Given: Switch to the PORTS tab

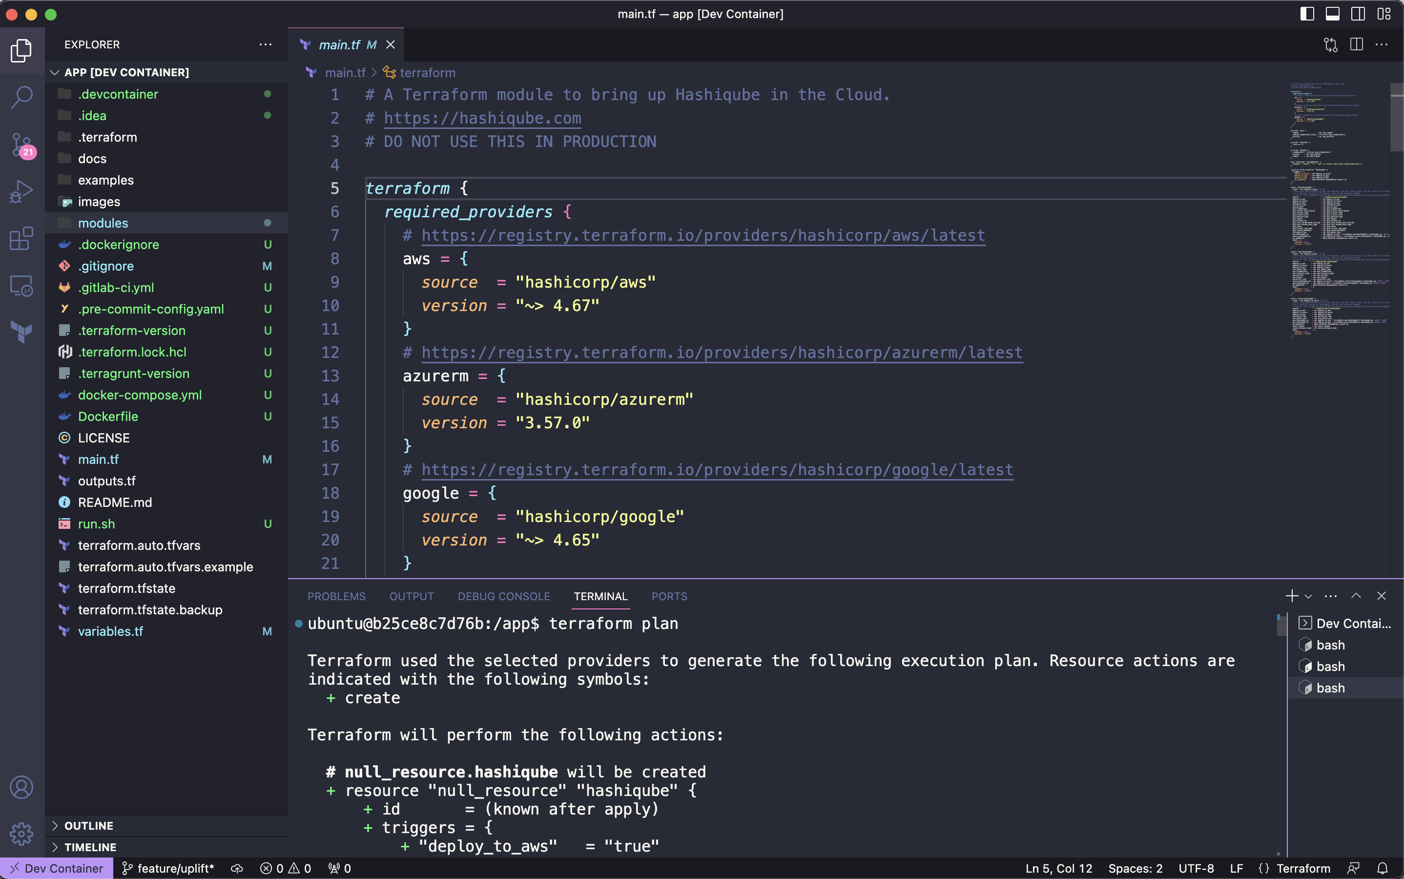Looking at the screenshot, I should tap(669, 596).
